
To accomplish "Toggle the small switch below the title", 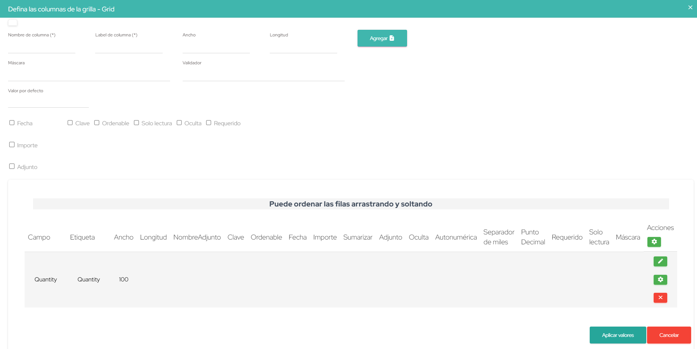I will pyautogui.click(x=13, y=23).
